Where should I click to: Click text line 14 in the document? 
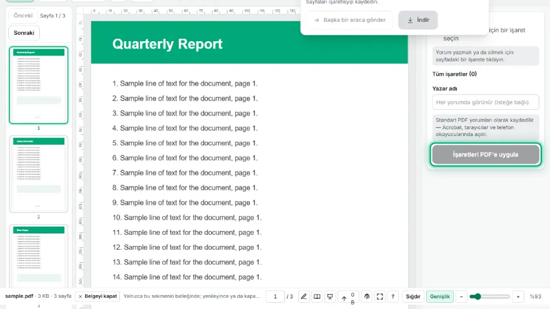tap(187, 277)
